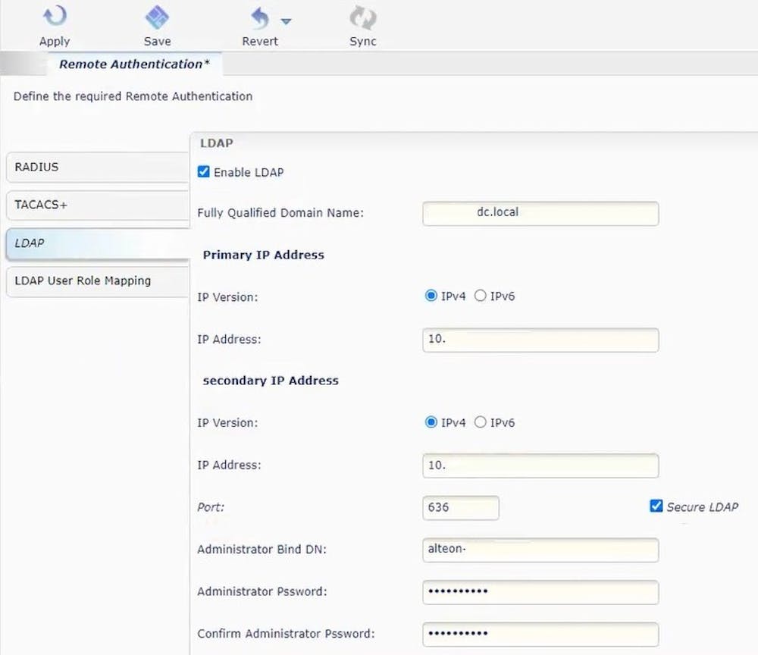Viewport: 758px width, 655px height.
Task: Disable the Enable LDAP checkbox
Action: (203, 171)
